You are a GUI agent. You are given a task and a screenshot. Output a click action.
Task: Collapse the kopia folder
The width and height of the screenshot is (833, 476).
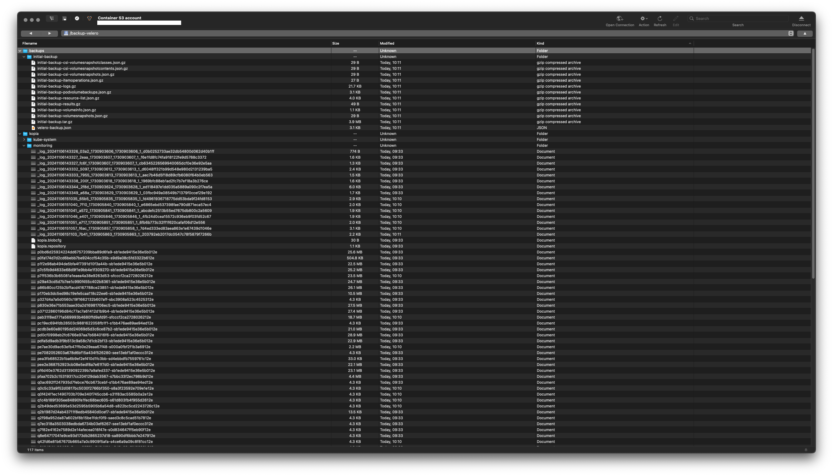point(20,134)
